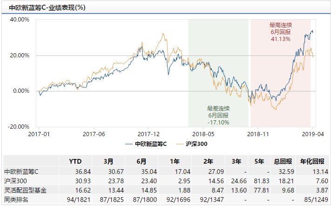The image size is (331, 207).
Task: Click the 灵活配置型基金 3月 value 13.44
Action: [x=116, y=190]
